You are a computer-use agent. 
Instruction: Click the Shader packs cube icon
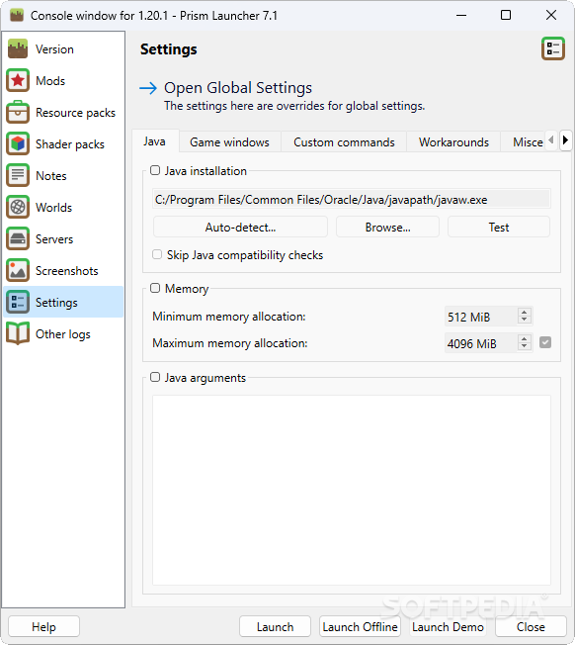pos(18,143)
